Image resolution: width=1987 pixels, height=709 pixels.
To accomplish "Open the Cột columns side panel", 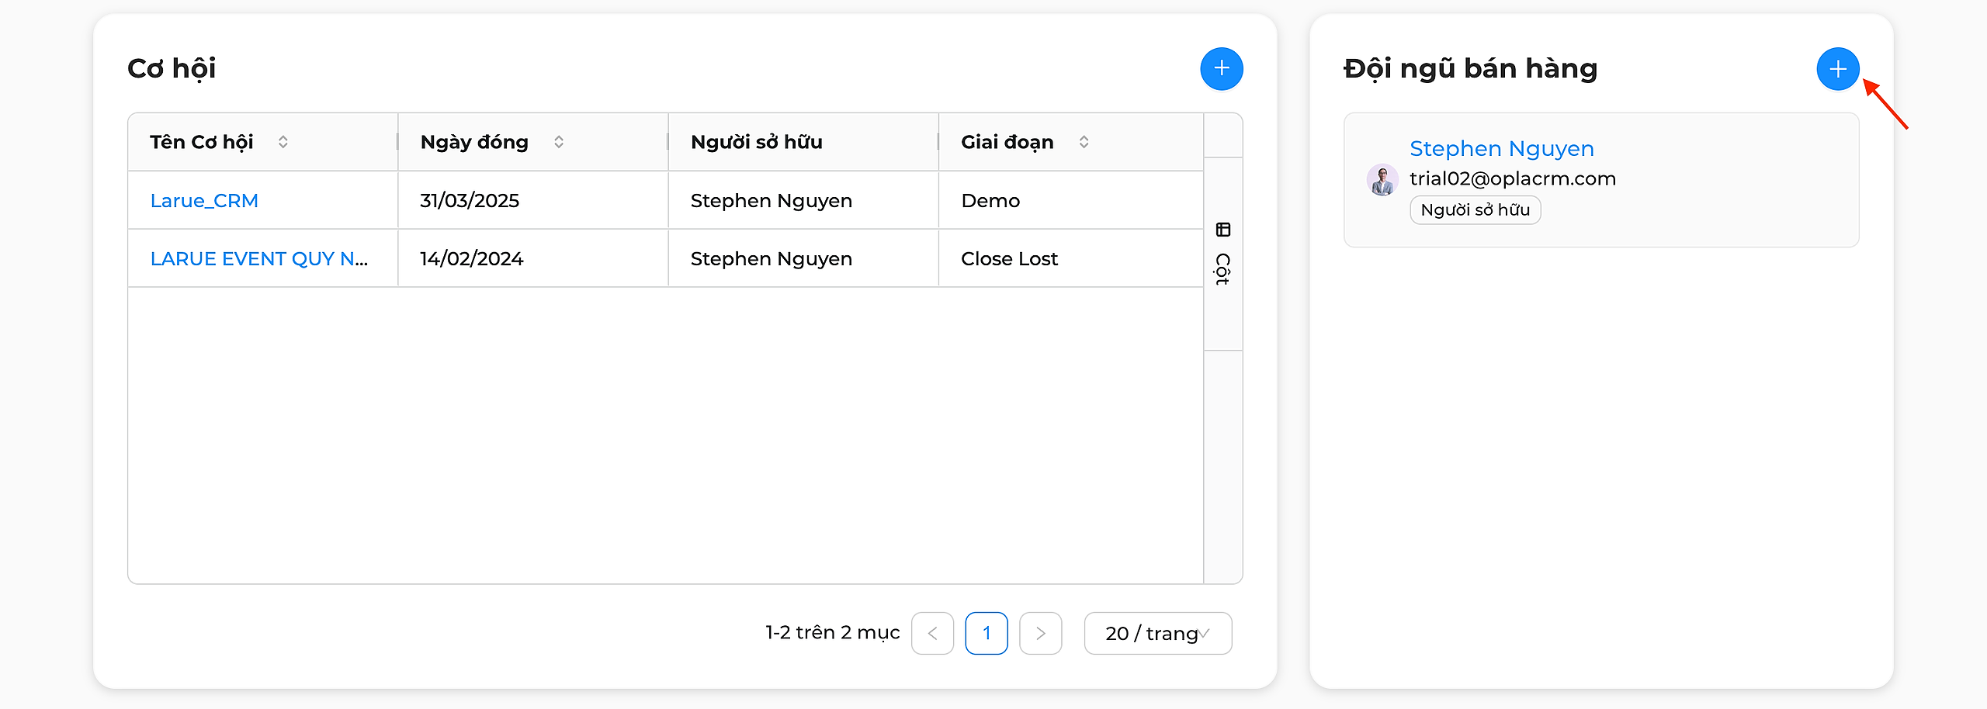I will (x=1223, y=254).
